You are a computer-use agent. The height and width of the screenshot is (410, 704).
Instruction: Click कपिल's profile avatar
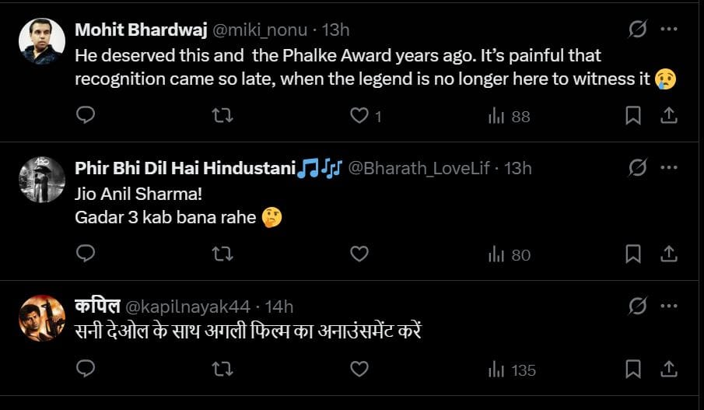[x=42, y=317]
